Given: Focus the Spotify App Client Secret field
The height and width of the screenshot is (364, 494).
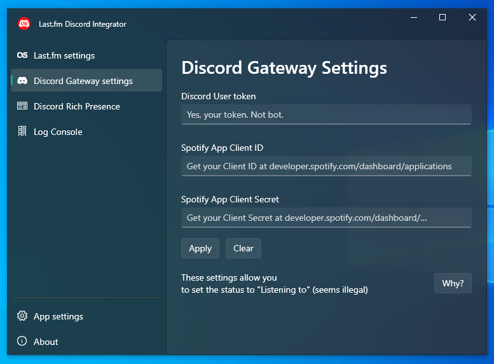Looking at the screenshot, I should point(326,218).
